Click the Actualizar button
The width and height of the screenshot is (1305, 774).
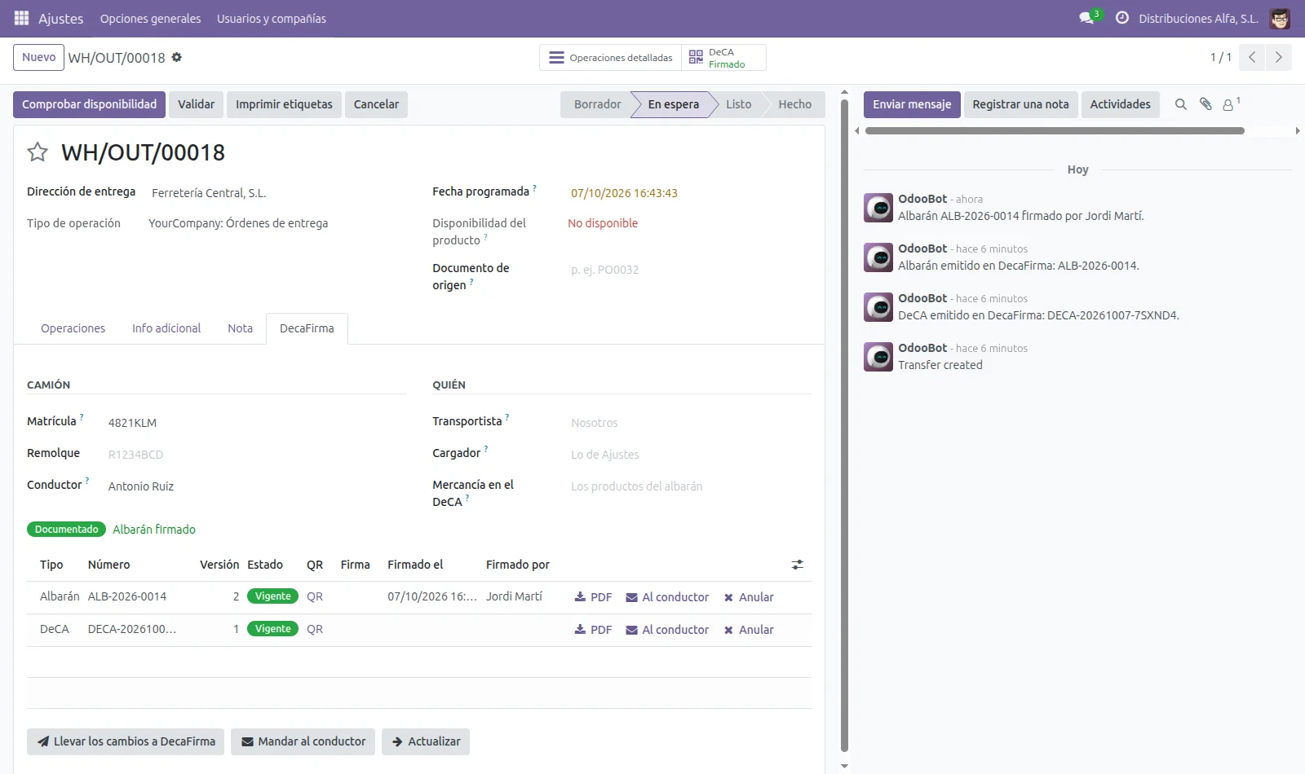tap(426, 741)
